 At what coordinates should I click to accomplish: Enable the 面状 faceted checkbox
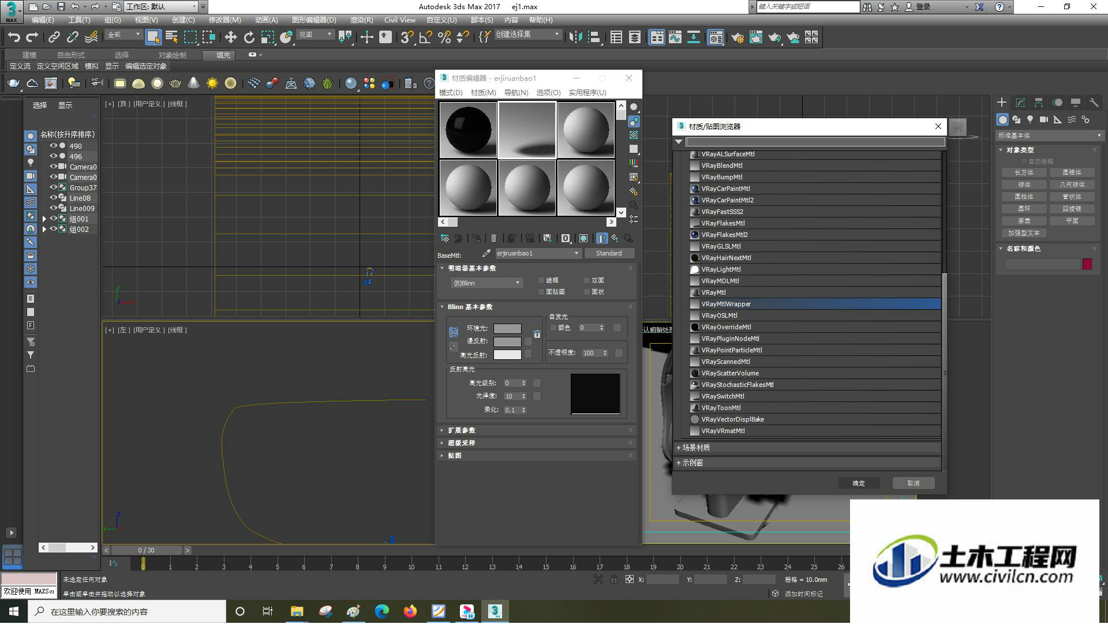pyautogui.click(x=587, y=292)
